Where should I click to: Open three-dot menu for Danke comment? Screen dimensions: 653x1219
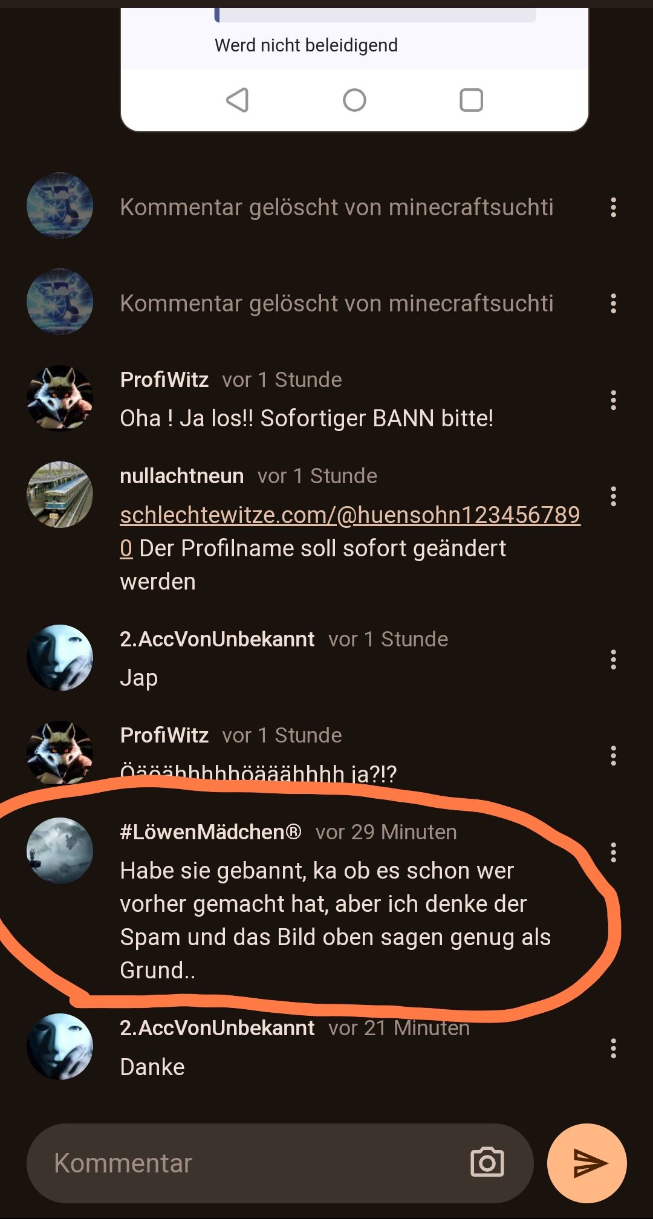pyautogui.click(x=613, y=1048)
